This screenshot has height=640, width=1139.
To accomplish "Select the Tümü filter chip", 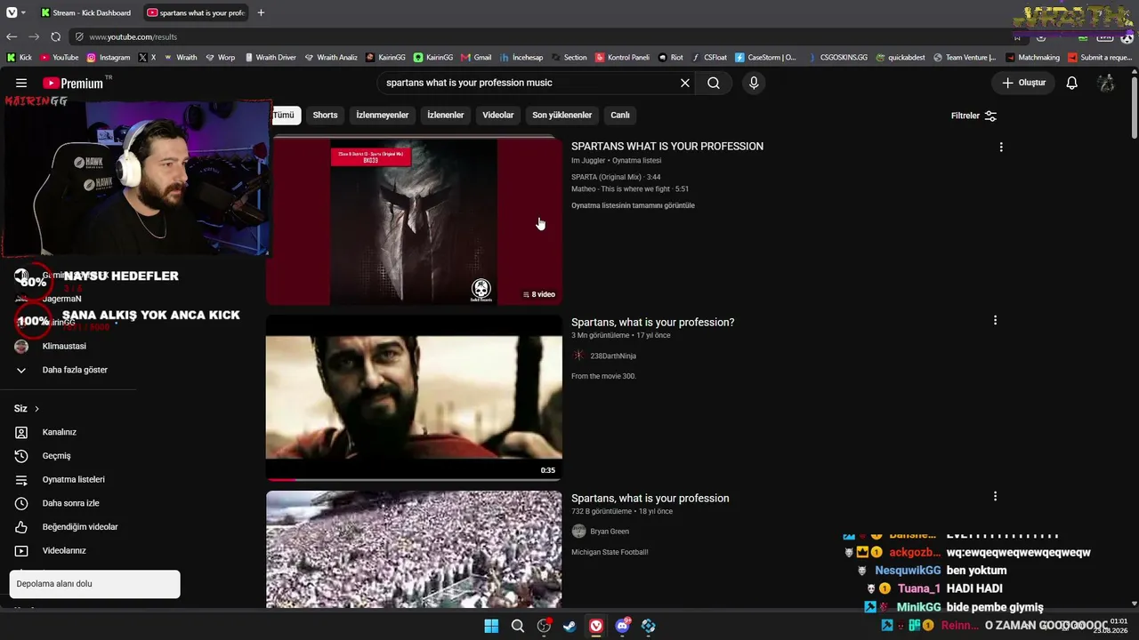I will pyautogui.click(x=283, y=115).
